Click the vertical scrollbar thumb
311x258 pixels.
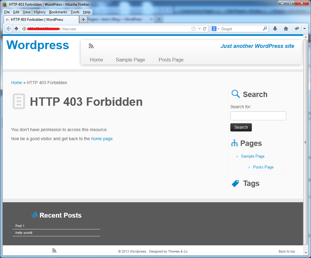pos(306,142)
